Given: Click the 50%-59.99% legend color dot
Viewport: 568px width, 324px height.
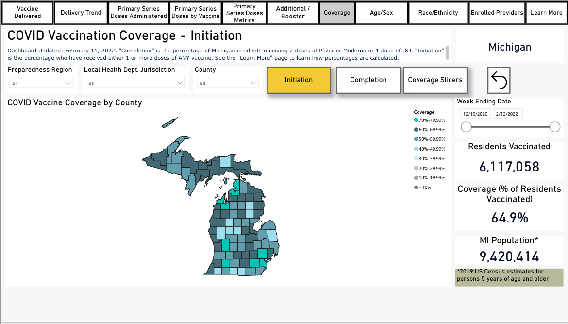Looking at the screenshot, I should point(416,139).
